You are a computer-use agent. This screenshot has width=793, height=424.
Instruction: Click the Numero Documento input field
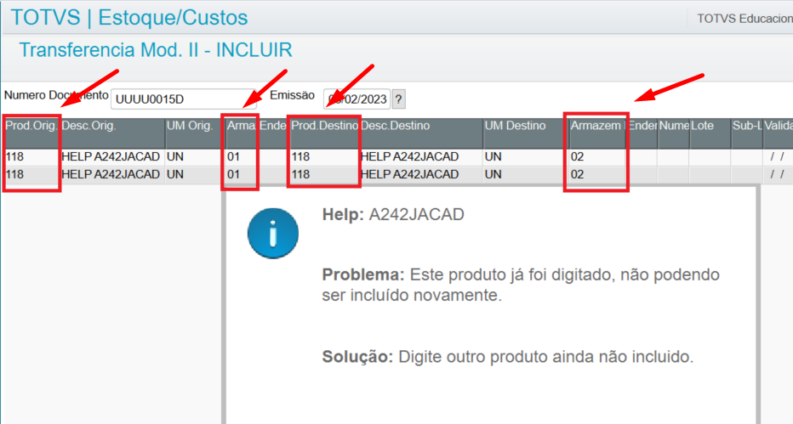coord(184,99)
